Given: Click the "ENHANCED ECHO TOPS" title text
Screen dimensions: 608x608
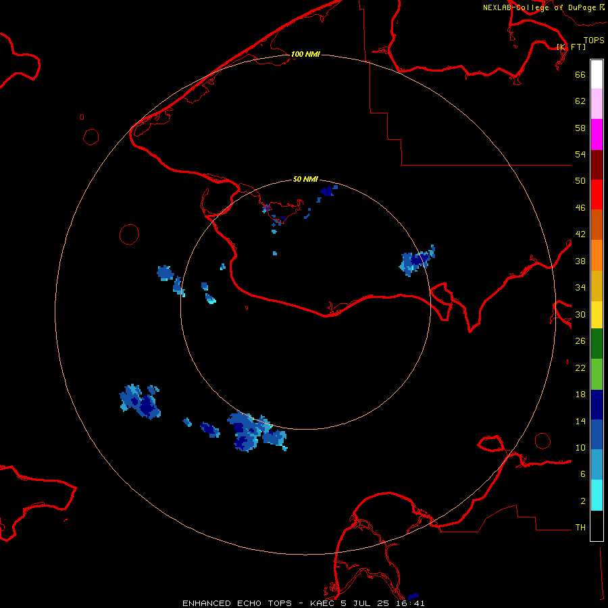Looking at the screenshot, I should click(x=237, y=603).
